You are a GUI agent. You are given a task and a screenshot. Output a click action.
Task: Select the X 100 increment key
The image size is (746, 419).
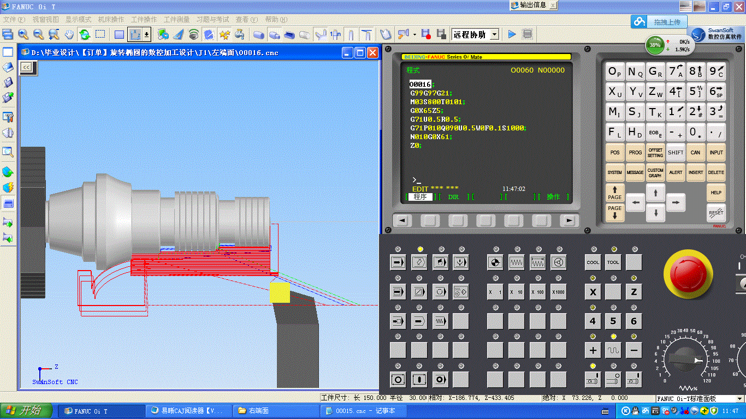(x=537, y=292)
